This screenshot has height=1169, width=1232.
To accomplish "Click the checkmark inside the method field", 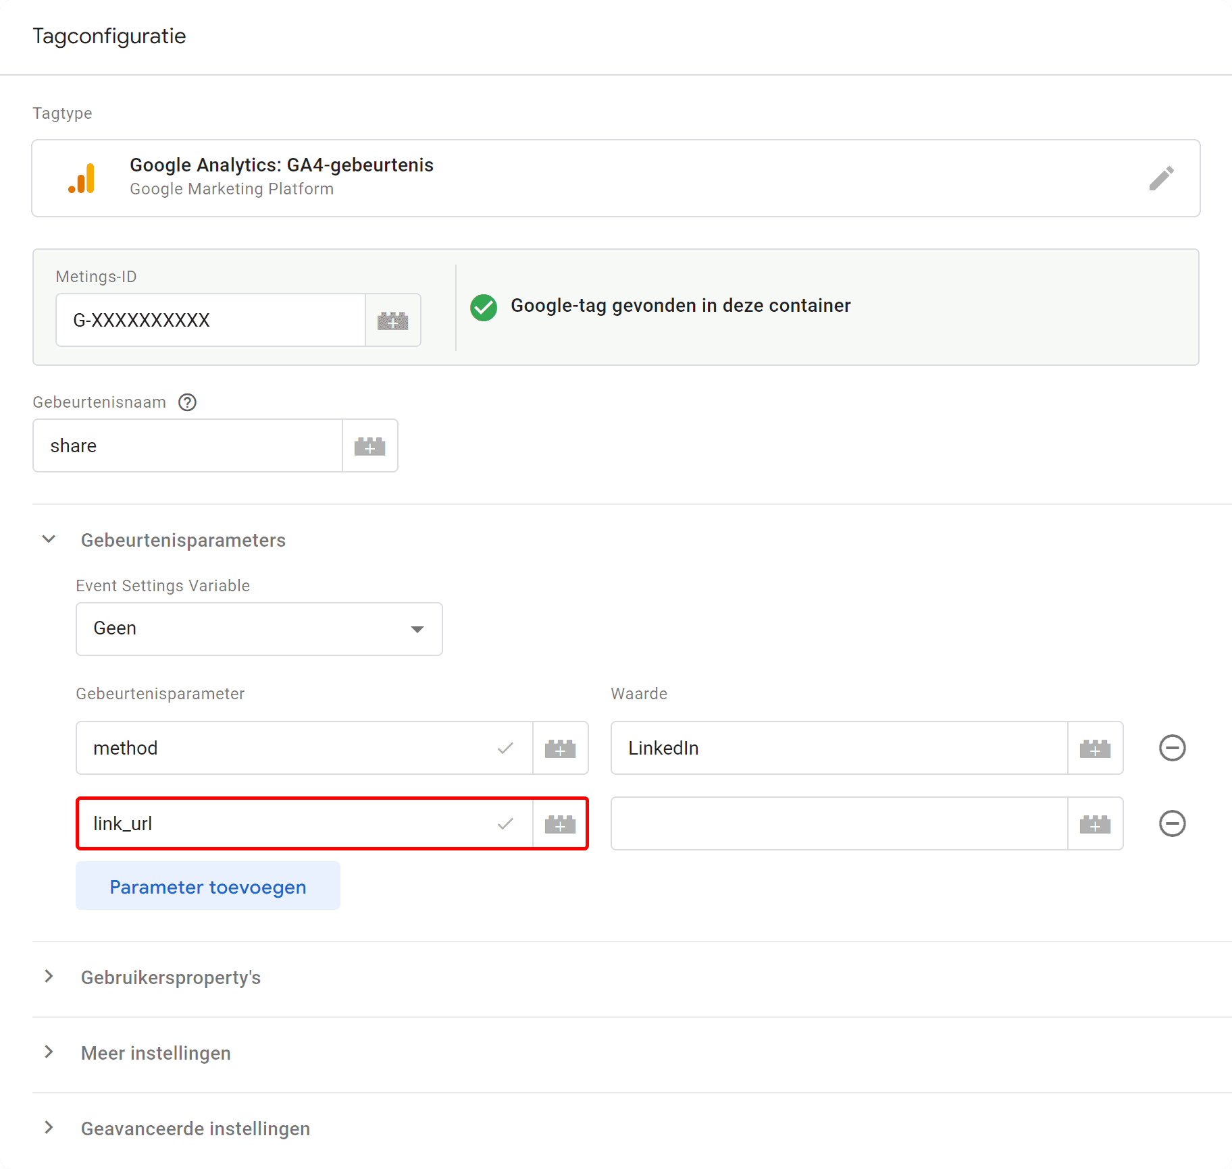I will click(505, 748).
